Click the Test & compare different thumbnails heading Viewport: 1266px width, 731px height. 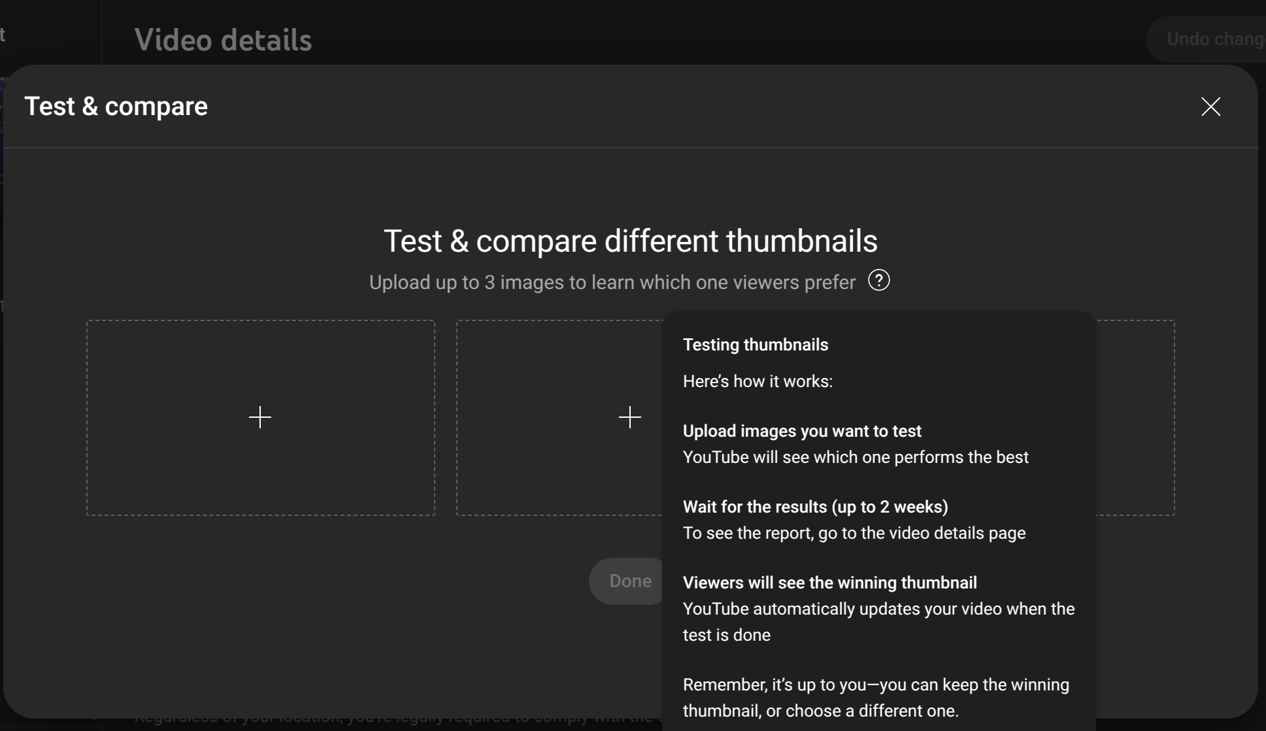click(x=630, y=241)
